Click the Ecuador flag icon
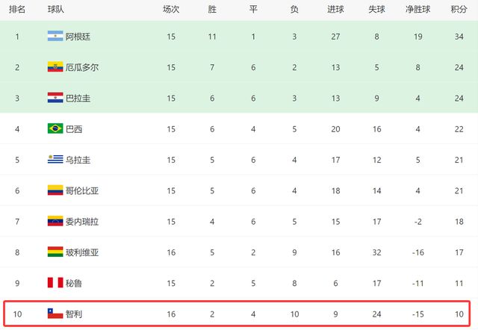This screenshot has width=478, height=330. coord(55,66)
